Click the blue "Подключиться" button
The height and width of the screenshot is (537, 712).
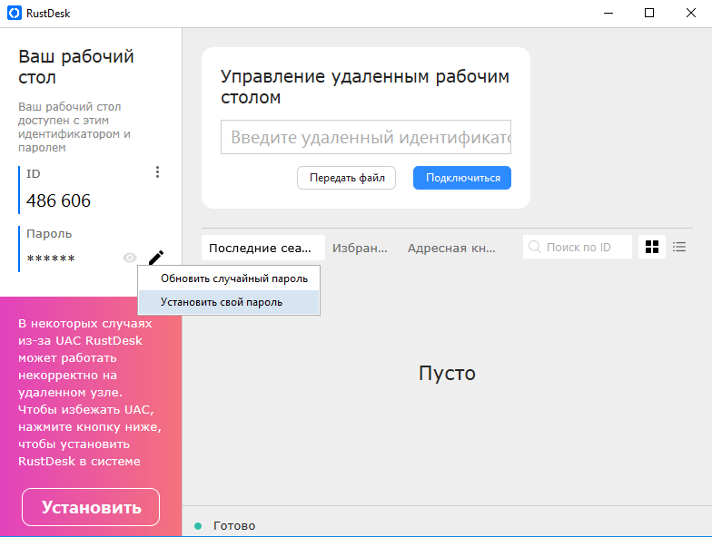pyautogui.click(x=462, y=178)
